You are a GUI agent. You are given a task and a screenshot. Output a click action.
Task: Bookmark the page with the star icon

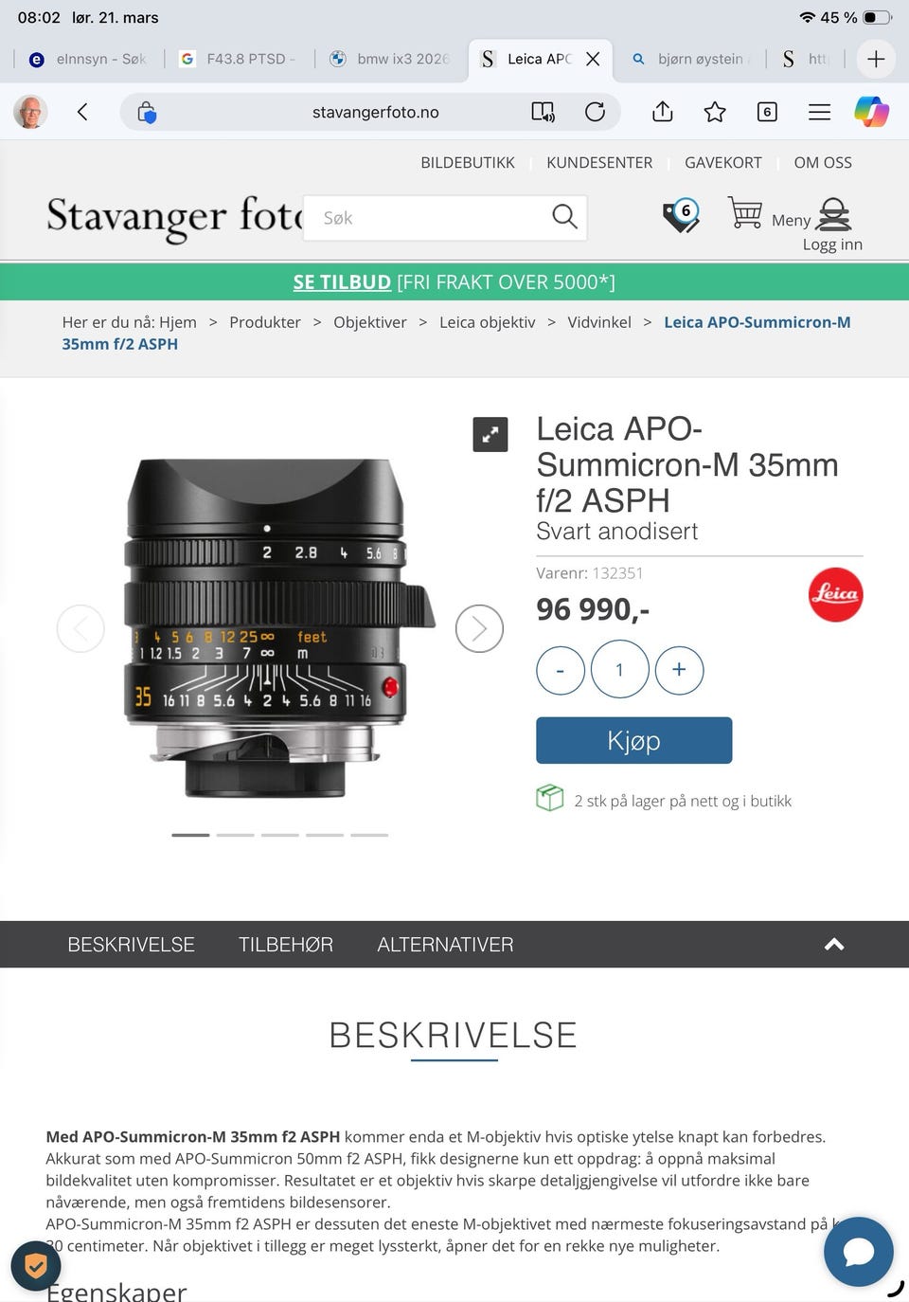(715, 112)
